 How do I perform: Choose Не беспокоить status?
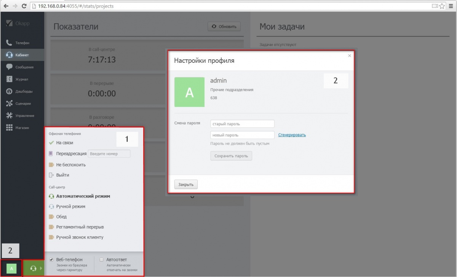[70, 165]
